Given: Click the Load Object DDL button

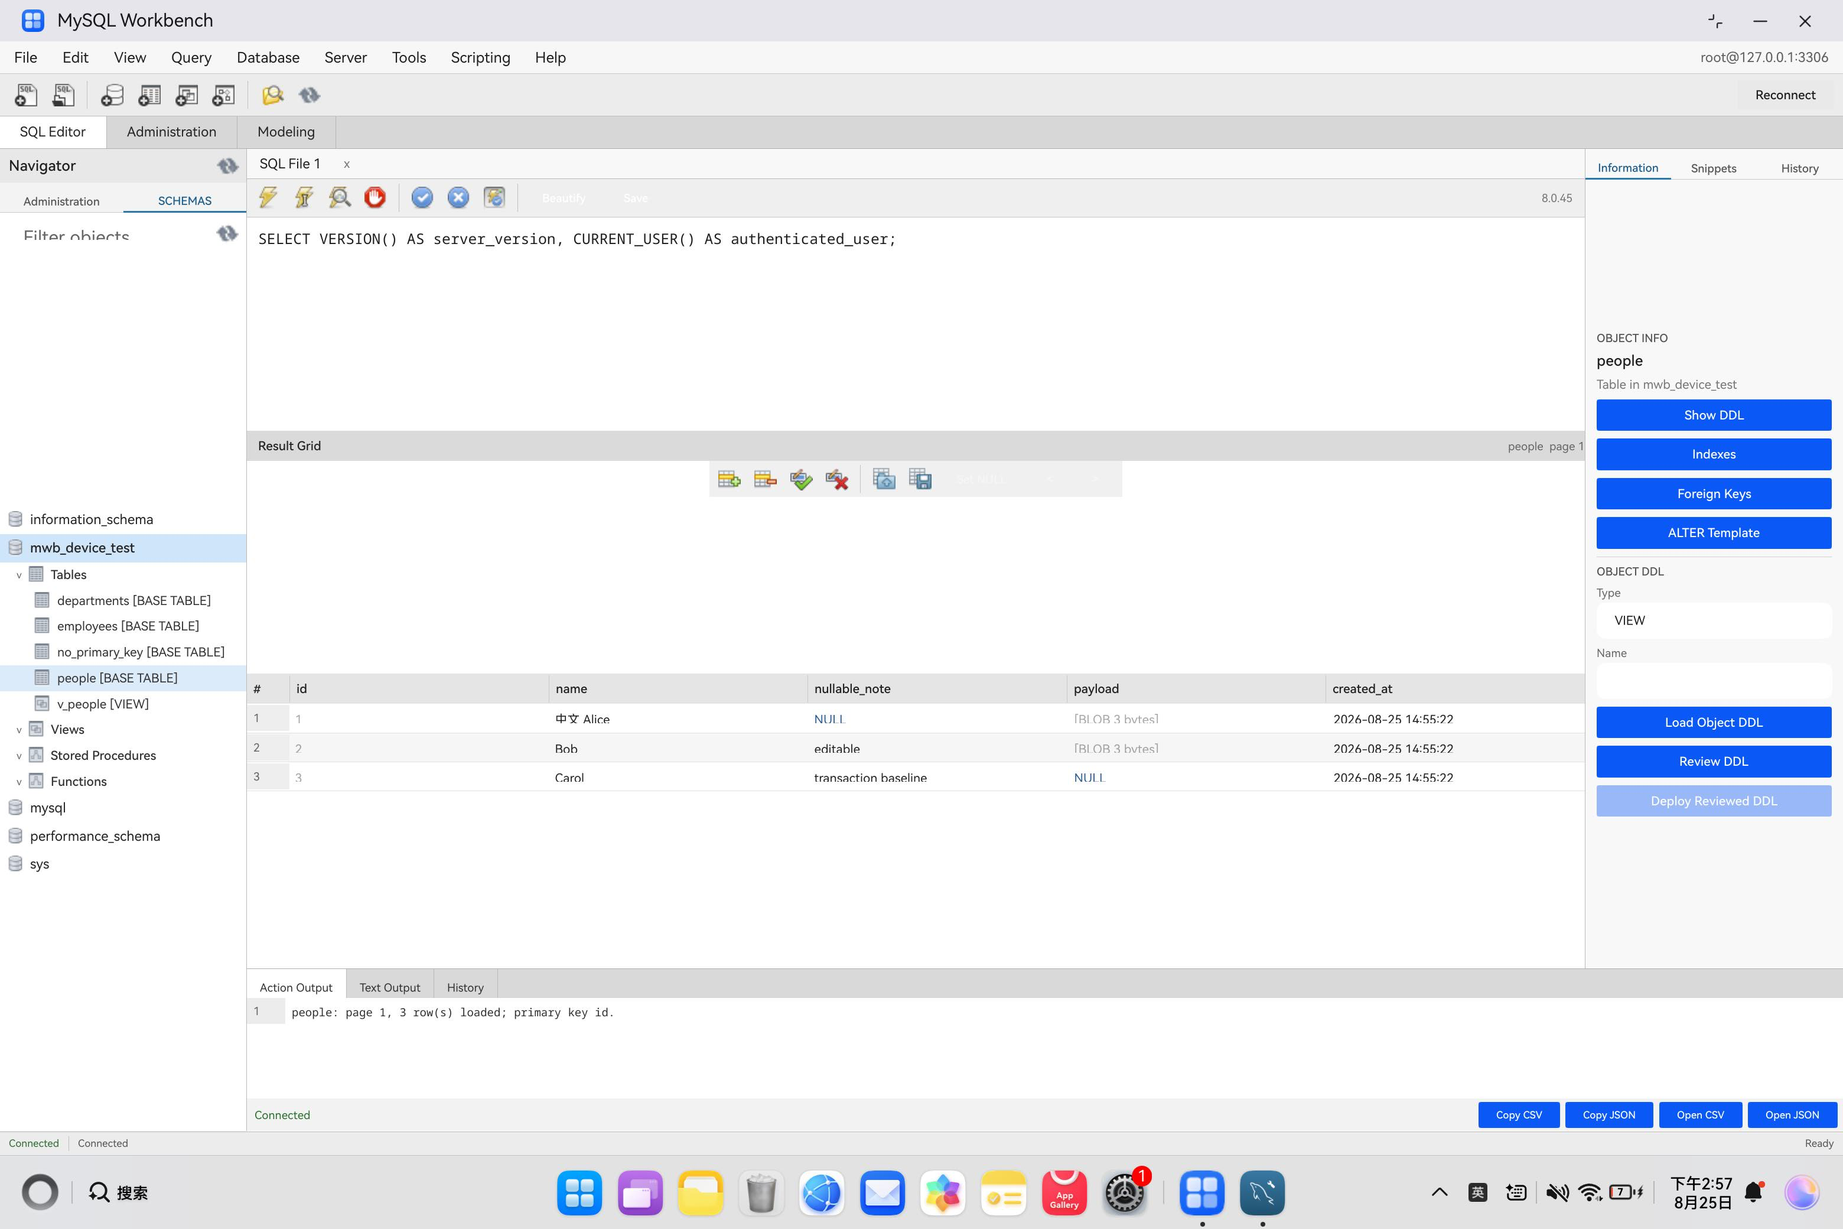Looking at the screenshot, I should click(x=1714, y=722).
